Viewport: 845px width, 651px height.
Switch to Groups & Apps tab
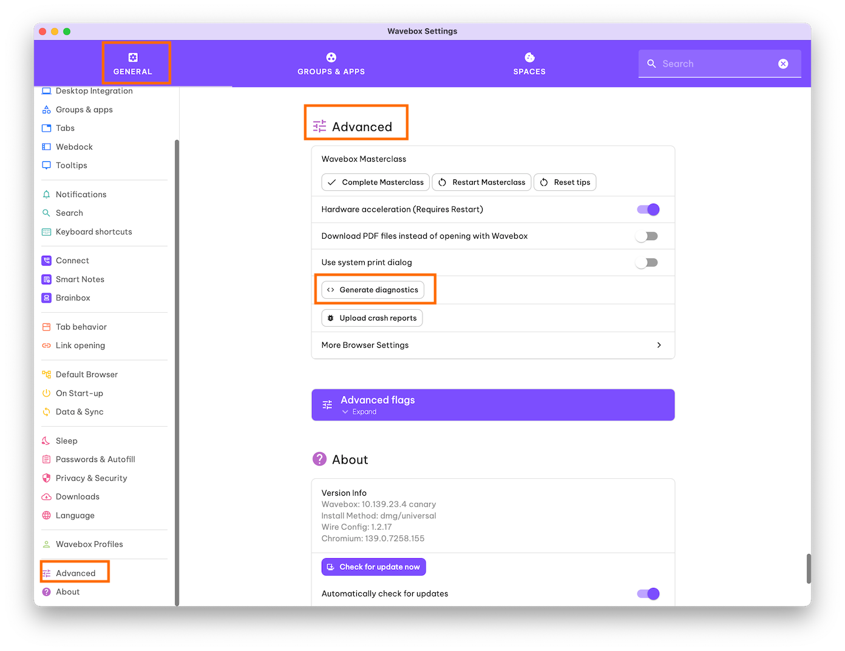click(x=331, y=64)
